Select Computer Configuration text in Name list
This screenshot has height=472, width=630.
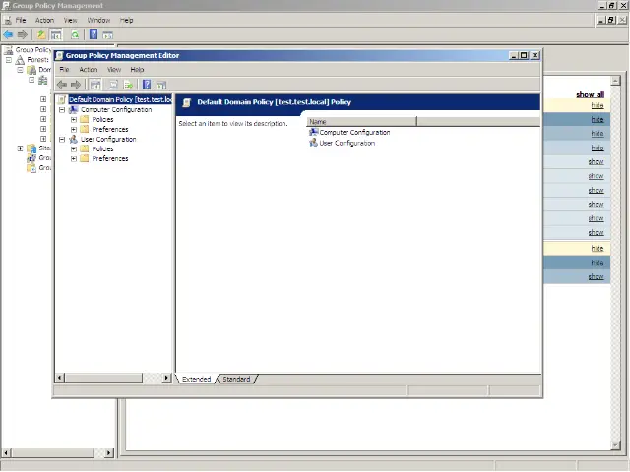coord(354,132)
